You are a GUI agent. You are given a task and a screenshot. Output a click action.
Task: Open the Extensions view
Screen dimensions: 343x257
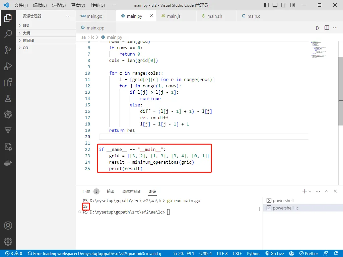pos(8,82)
